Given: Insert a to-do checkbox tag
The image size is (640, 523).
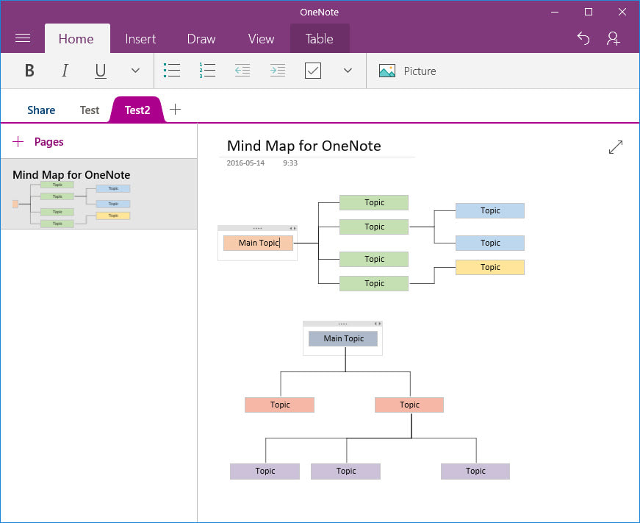Looking at the screenshot, I should pyautogui.click(x=313, y=71).
